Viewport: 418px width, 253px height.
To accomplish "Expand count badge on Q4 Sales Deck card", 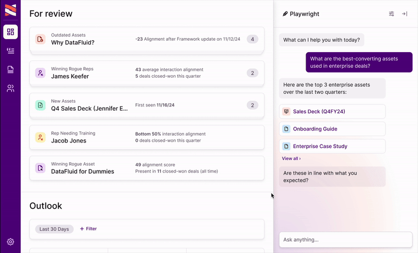I will pyautogui.click(x=252, y=105).
